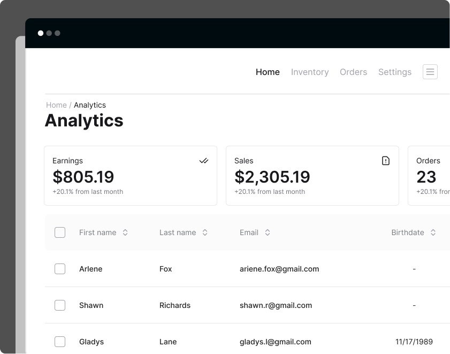This screenshot has height=354, width=450.
Task: Click the sort icon beside Birthdate
Action: 433,232
